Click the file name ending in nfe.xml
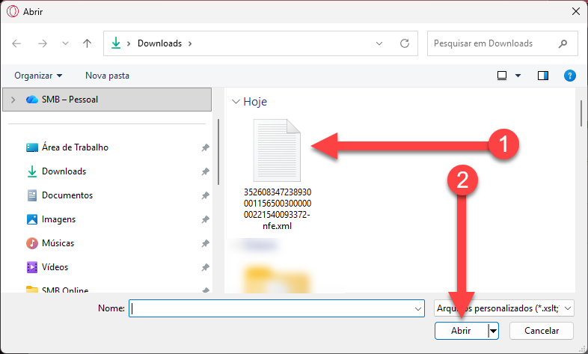588x354 pixels. pyautogui.click(x=277, y=210)
